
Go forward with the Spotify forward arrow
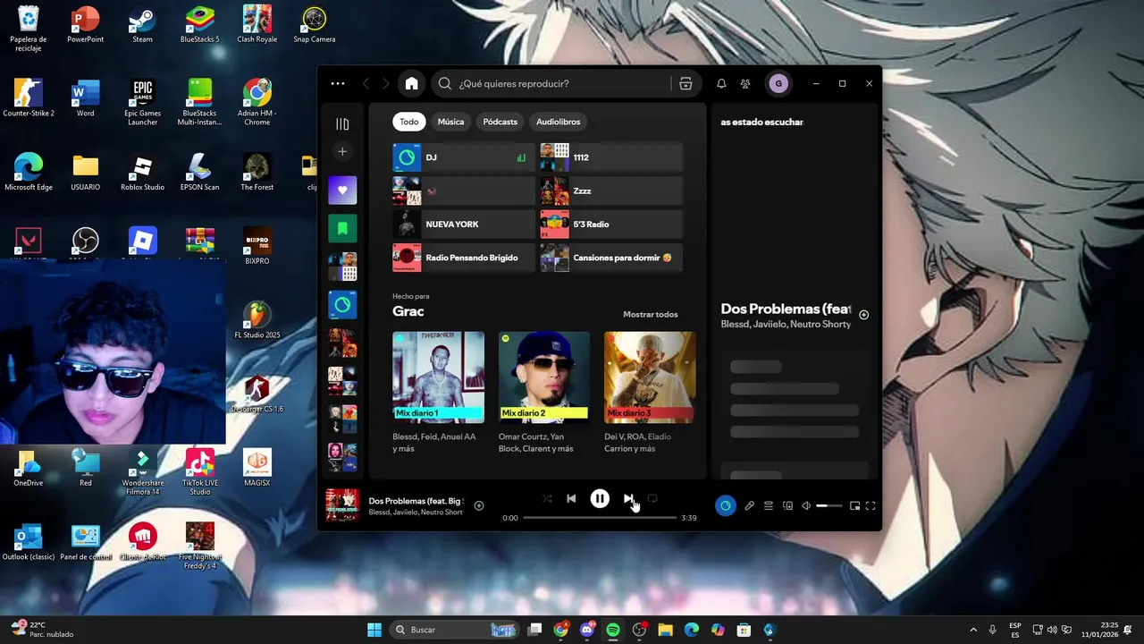385,83
